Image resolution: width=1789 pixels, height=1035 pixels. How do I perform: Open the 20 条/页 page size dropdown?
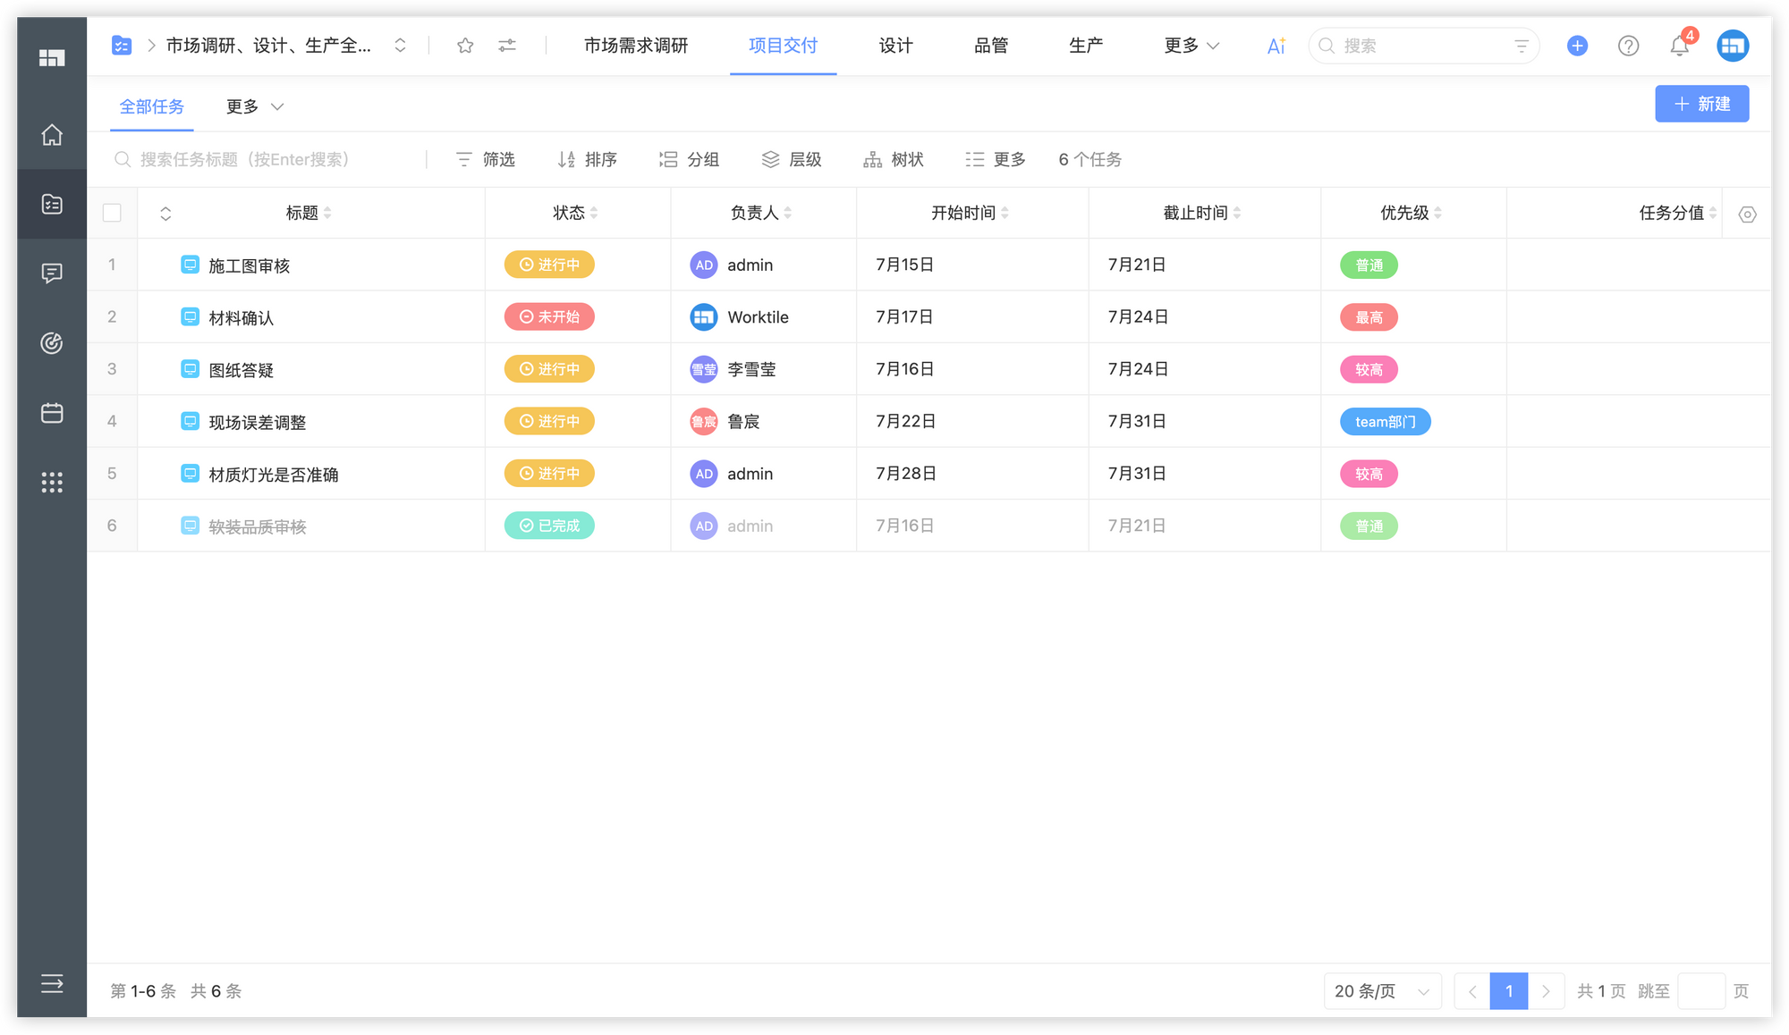[x=1382, y=991]
